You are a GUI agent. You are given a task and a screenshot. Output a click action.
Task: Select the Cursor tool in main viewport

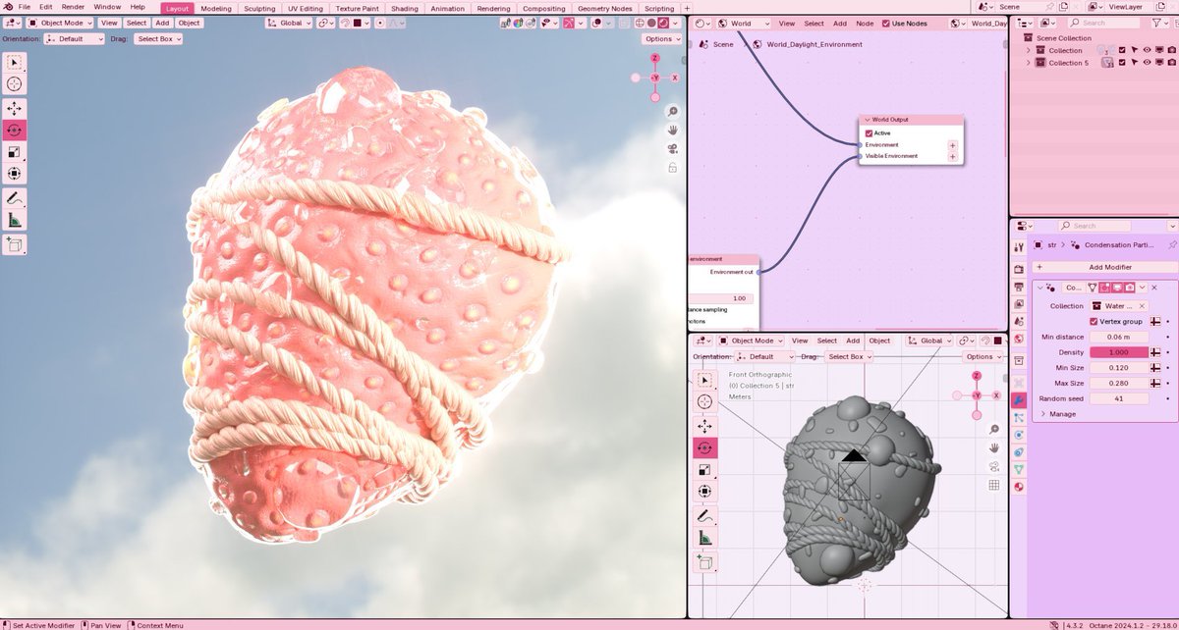click(15, 85)
